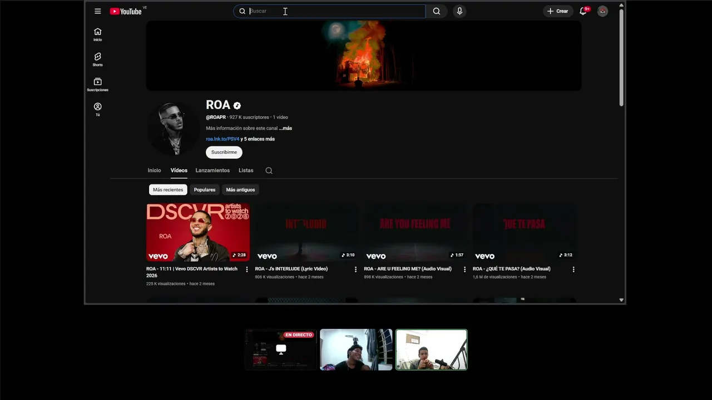The width and height of the screenshot is (712, 400).
Task: Click the search magnifier button
Action: (437, 11)
